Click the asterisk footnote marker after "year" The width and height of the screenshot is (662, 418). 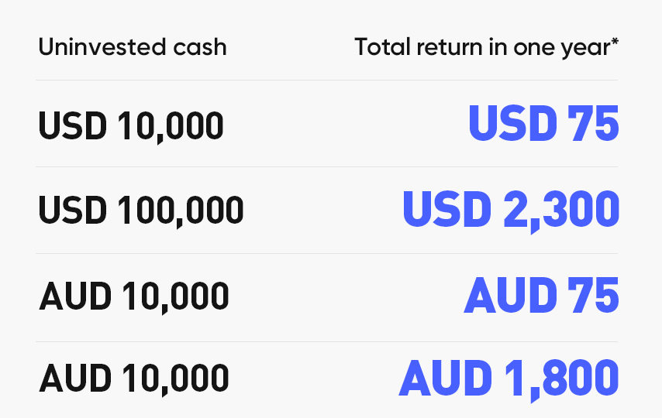[615, 42]
